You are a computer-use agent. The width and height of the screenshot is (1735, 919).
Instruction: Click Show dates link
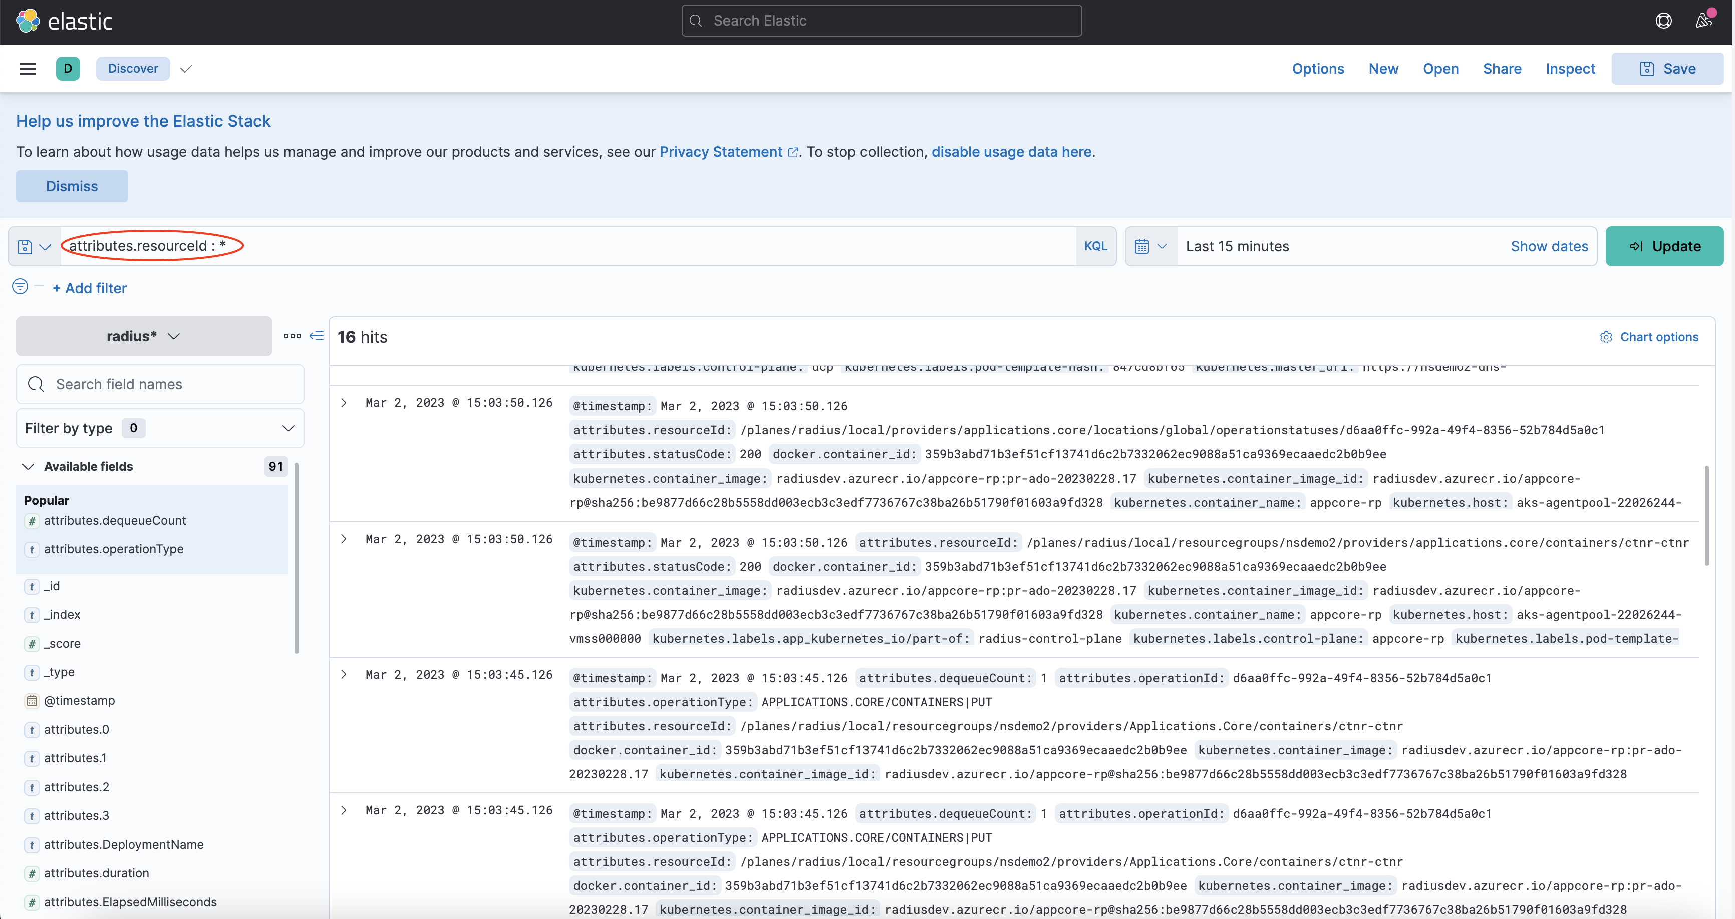tap(1549, 246)
